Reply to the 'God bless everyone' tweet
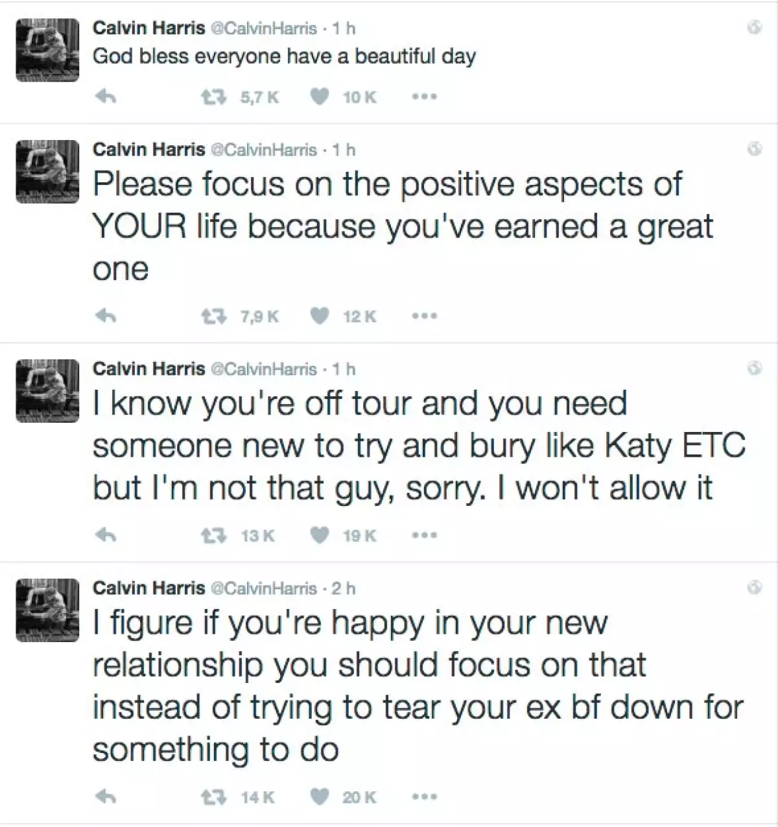Image resolution: width=778 pixels, height=827 pixels. (x=106, y=97)
